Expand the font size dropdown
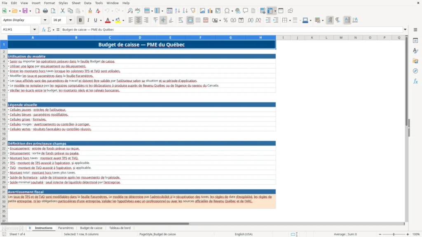Image resolution: width=422 pixels, height=237 pixels. pyautogui.click(x=70, y=20)
